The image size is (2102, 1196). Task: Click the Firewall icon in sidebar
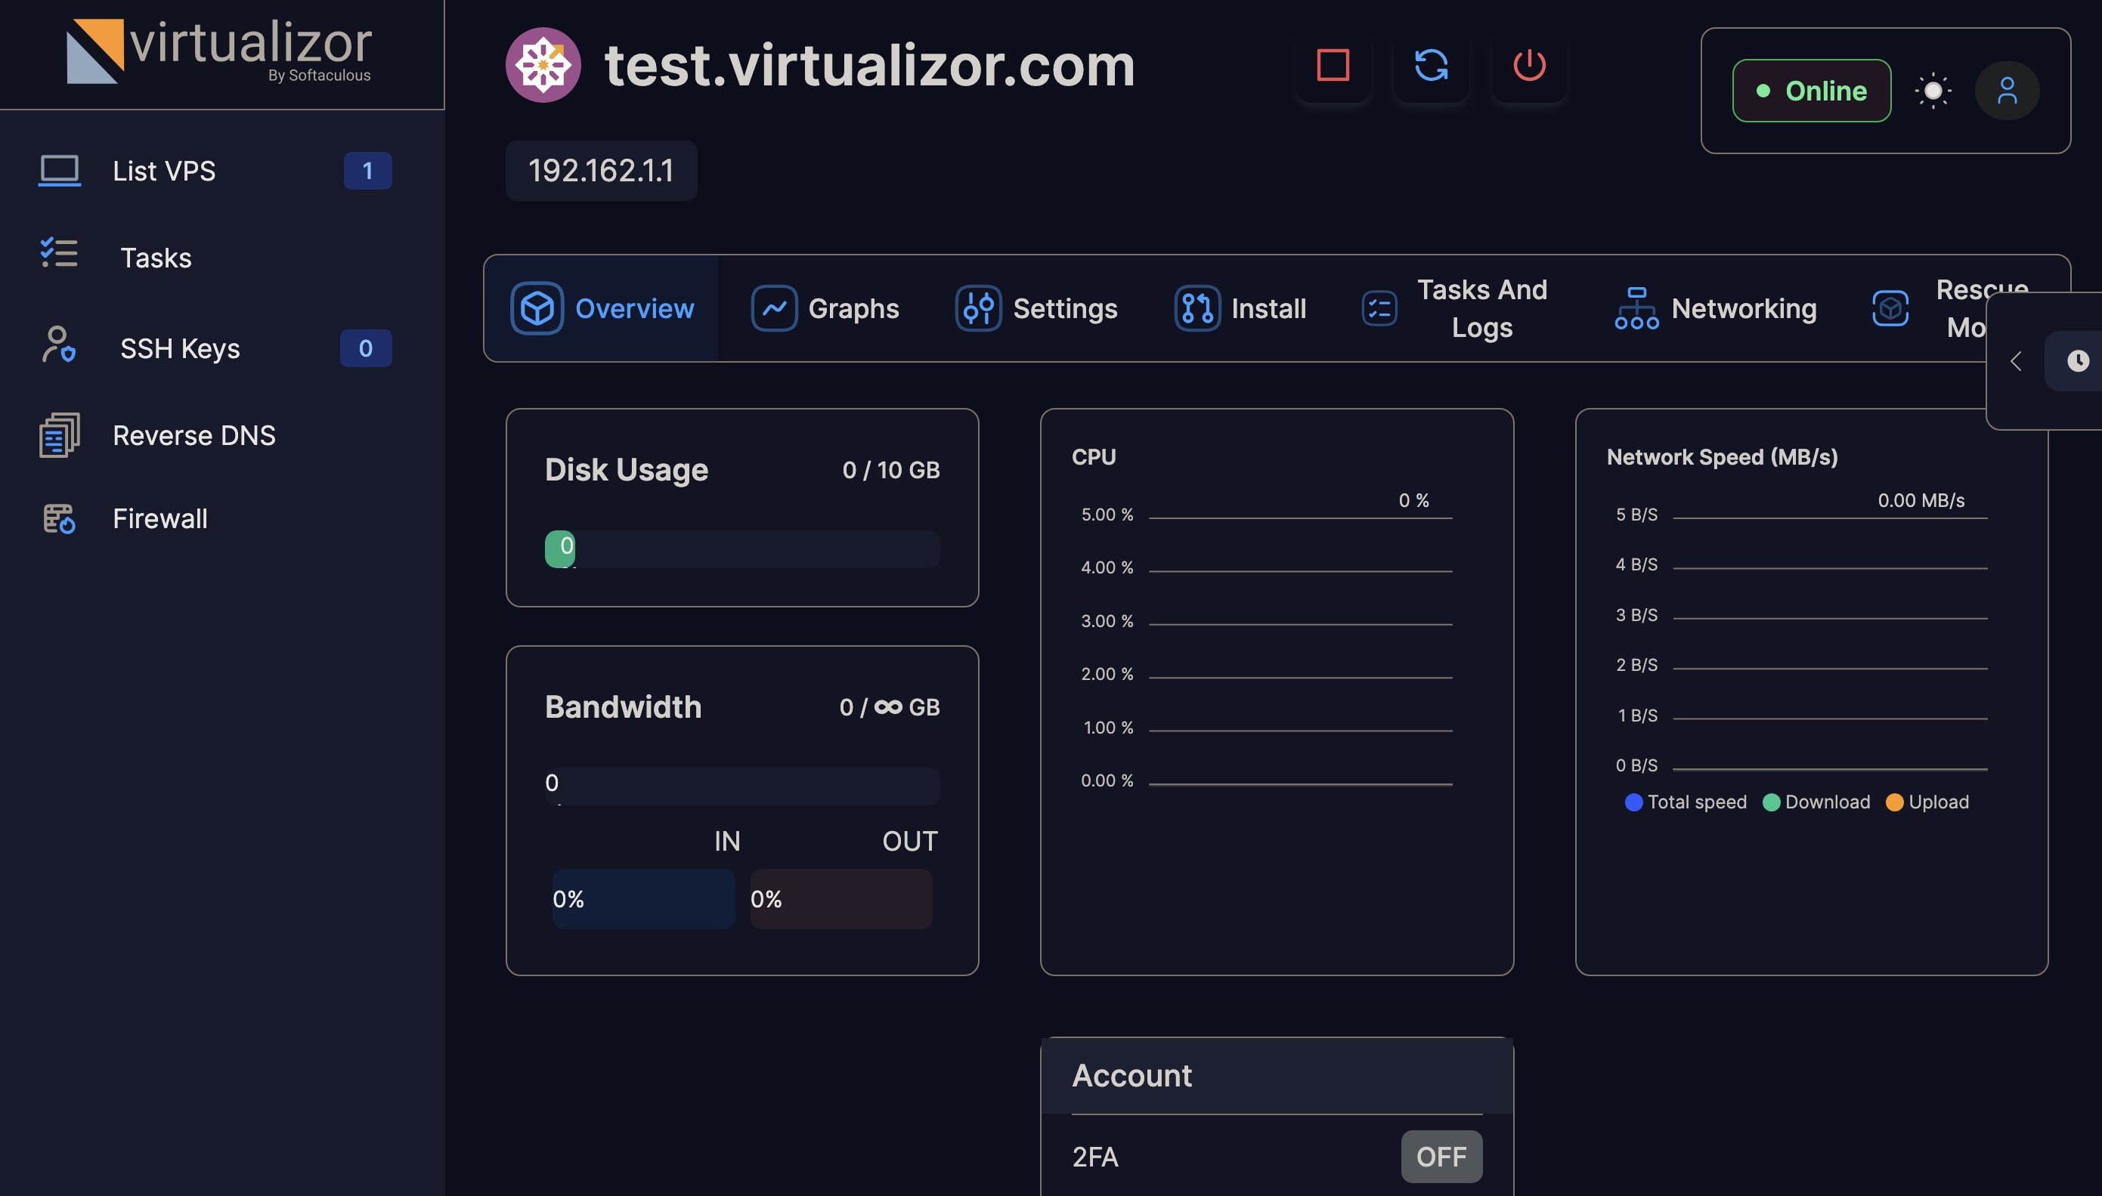[59, 519]
